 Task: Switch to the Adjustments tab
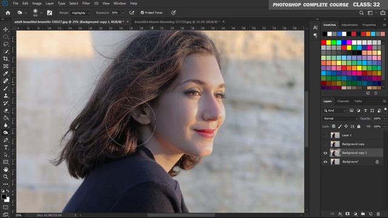(x=349, y=25)
